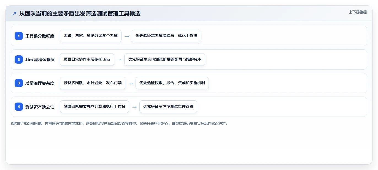This screenshot has width=378, height=170.
Task: Click the arrow icon beside the title
Action: coord(14,13)
